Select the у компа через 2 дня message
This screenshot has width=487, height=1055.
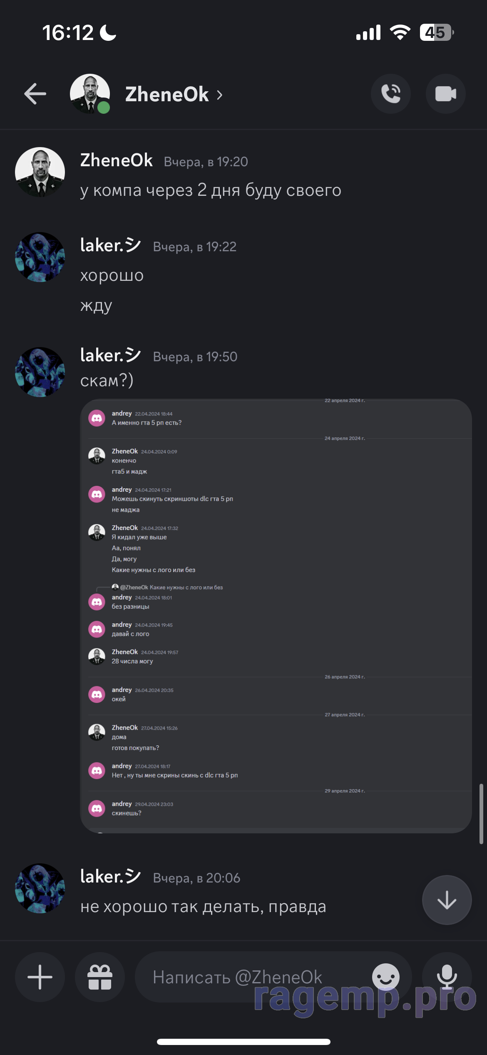coord(211,190)
